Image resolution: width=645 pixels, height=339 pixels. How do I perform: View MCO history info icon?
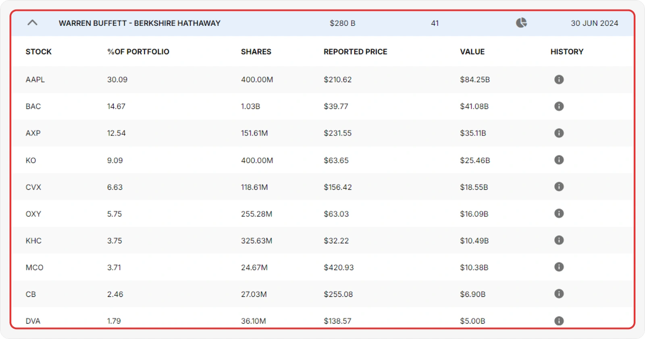click(x=559, y=267)
